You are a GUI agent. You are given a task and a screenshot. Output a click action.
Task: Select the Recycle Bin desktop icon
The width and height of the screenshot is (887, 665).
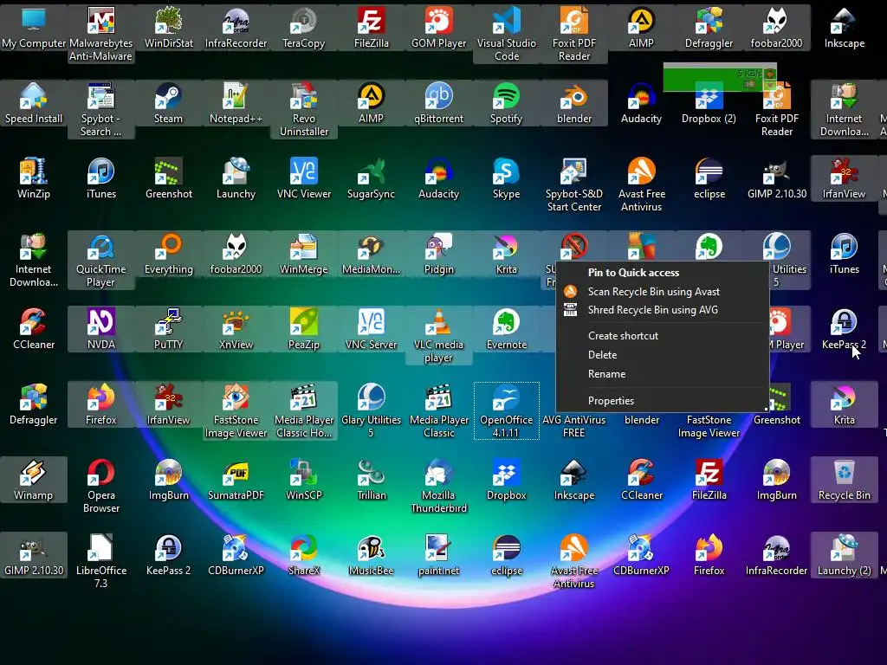pyautogui.click(x=844, y=480)
